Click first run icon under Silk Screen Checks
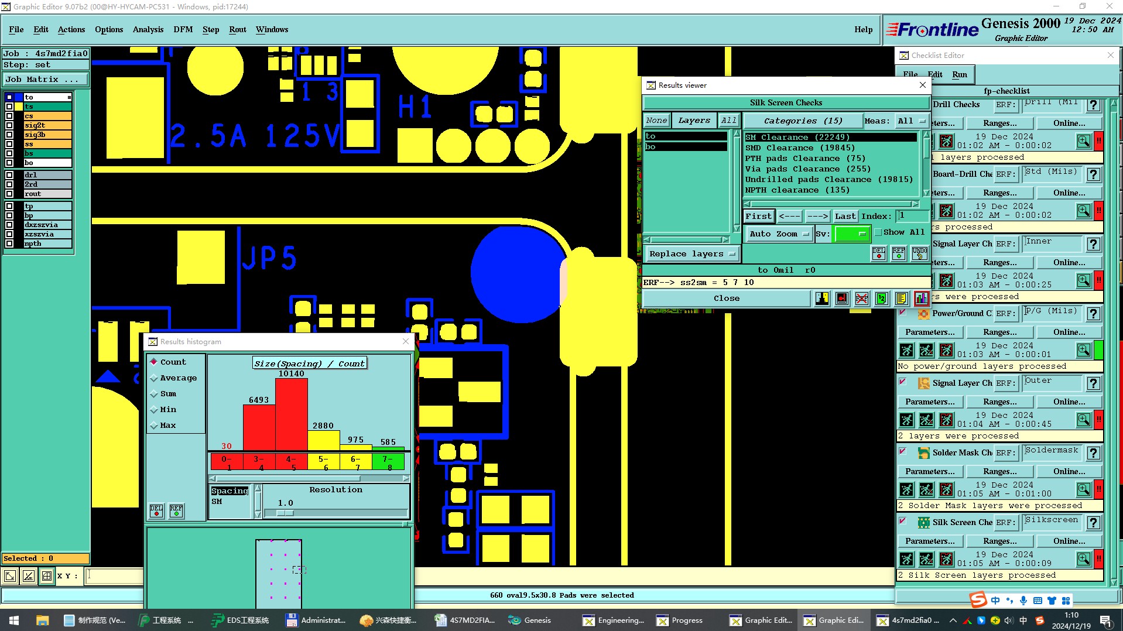Viewport: 1123px width, 631px height. (906, 559)
